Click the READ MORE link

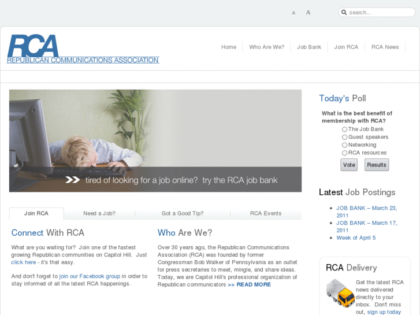[249, 284]
